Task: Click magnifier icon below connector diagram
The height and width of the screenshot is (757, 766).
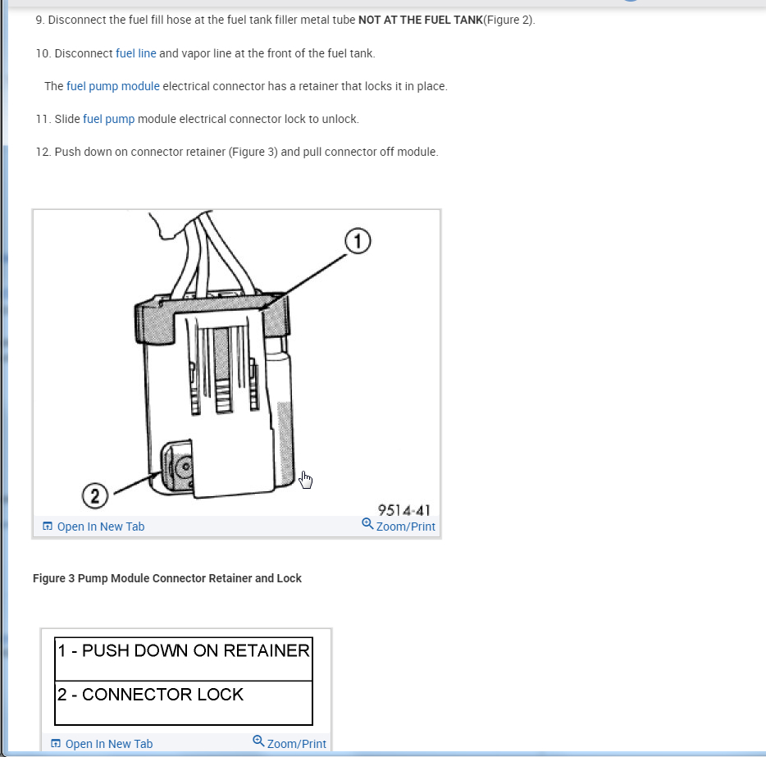Action: [x=367, y=523]
